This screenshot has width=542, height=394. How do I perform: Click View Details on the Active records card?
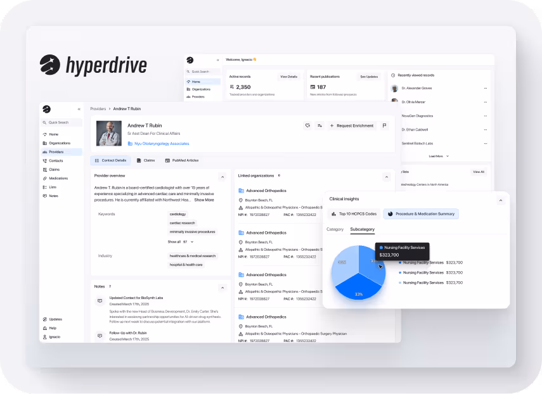(288, 77)
